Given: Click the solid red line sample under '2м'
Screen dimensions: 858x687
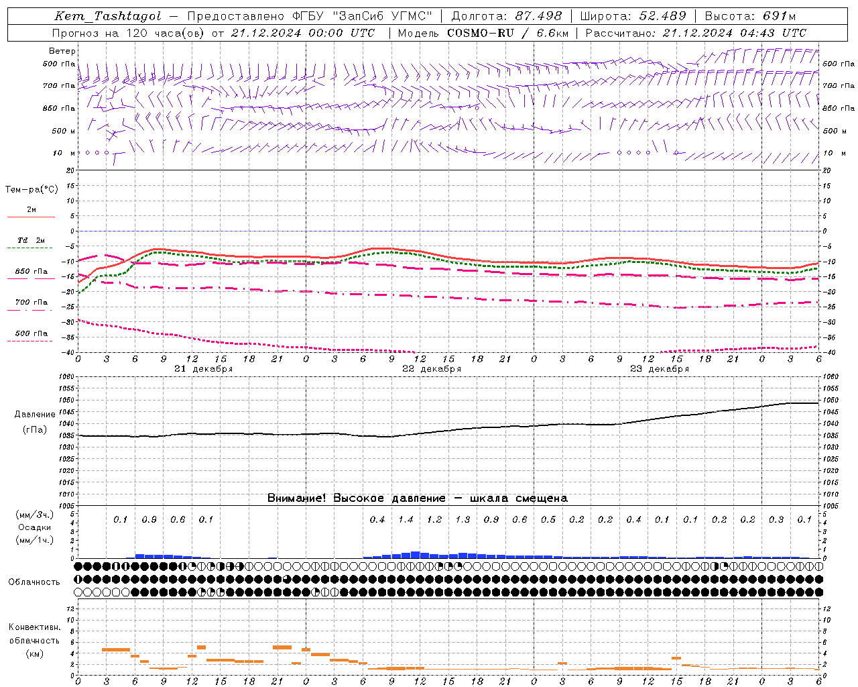Looking at the screenshot, I should pyautogui.click(x=31, y=217).
